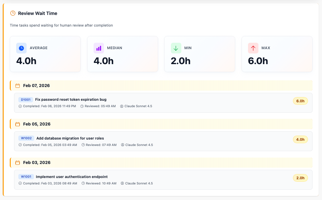The width and height of the screenshot is (322, 200).
Task: Click calendar icon next to Feb 07, 2026
Action: 18,86
